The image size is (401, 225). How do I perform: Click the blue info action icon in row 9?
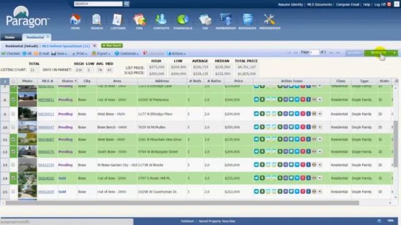point(308,114)
